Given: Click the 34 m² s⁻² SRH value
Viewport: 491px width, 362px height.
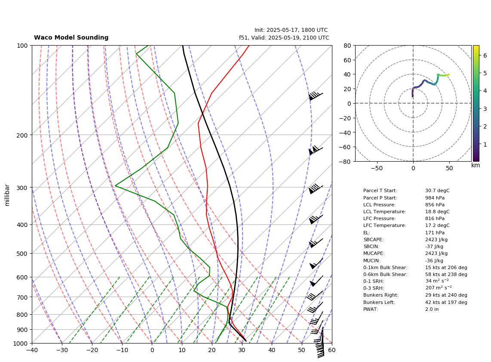Looking at the screenshot, I should (x=437, y=281).
